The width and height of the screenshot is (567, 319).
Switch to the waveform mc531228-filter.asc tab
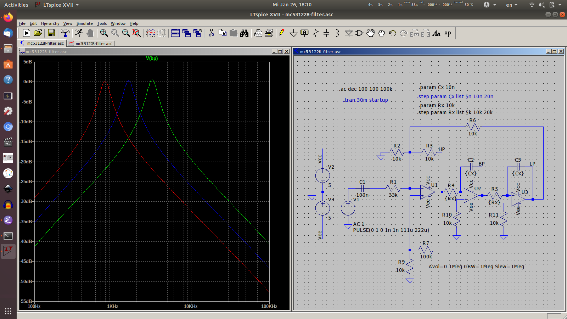click(x=91, y=43)
